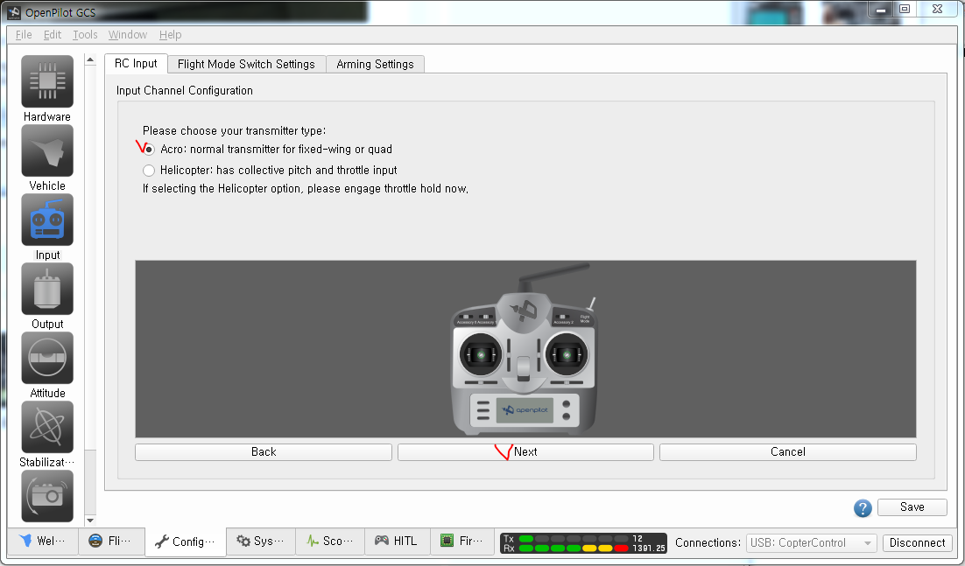Image resolution: width=965 pixels, height=566 pixels.
Task: Switch to the Firmware workspace tab
Action: pyautogui.click(x=462, y=541)
